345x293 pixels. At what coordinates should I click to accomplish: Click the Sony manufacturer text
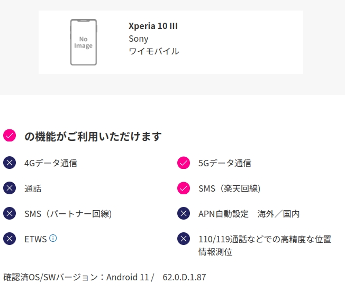(x=139, y=39)
